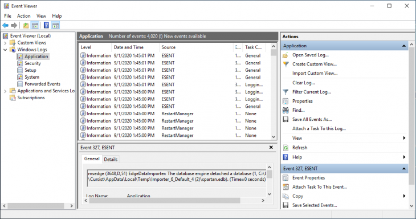The height and width of the screenshot is (219, 416).
Task: Click Clear Log... action
Action: [304, 83]
